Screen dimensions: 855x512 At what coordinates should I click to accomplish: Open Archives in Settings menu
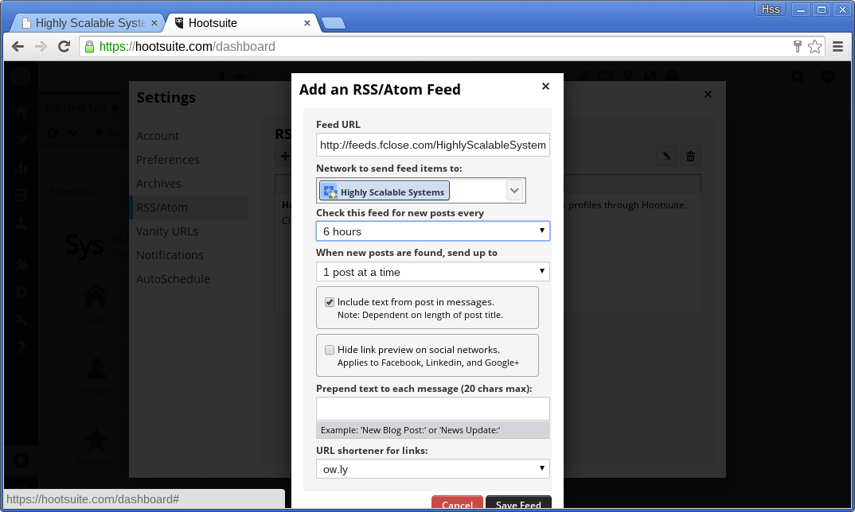(158, 184)
